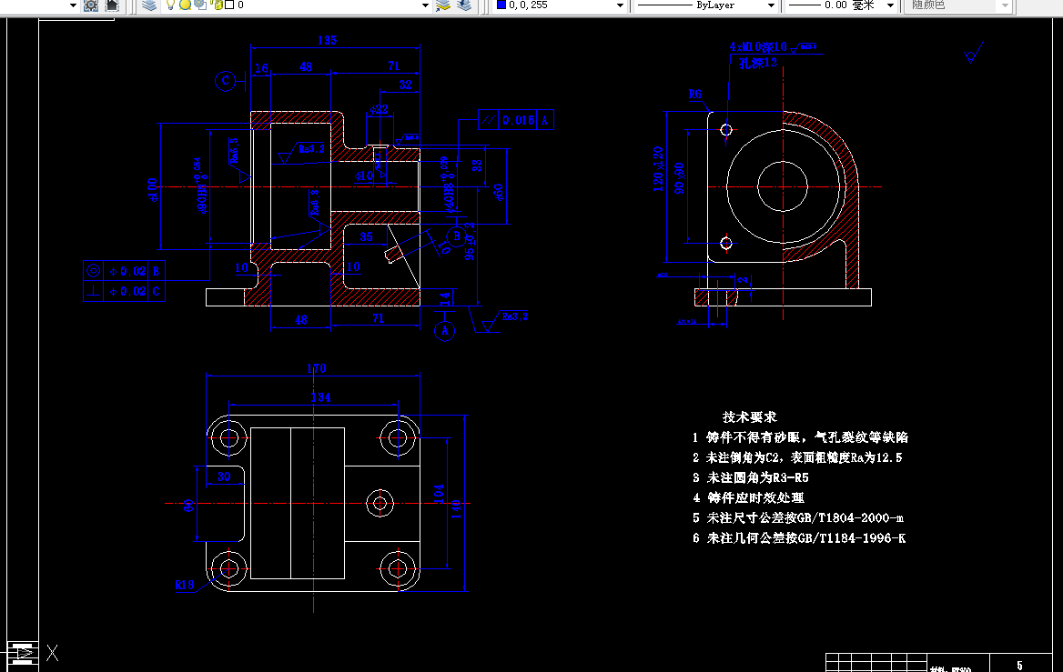Toggle freeze on layer 0 sun icon
1063x672 pixels.
(x=185, y=6)
